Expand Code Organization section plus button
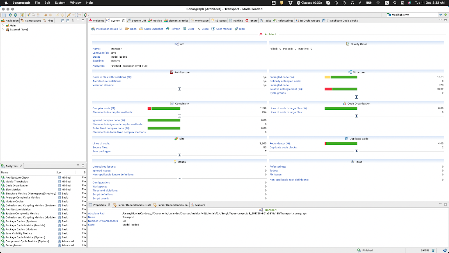This screenshot has width=449, height=253. (x=356, y=116)
